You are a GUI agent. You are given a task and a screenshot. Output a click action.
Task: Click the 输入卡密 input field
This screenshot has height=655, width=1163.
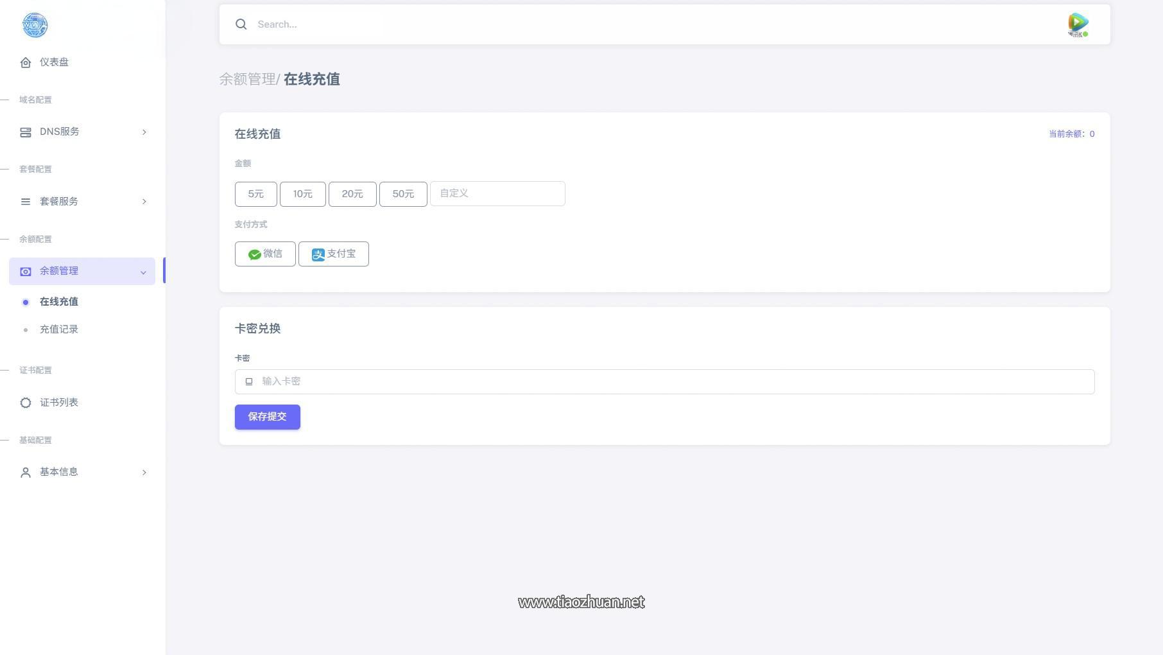664,381
